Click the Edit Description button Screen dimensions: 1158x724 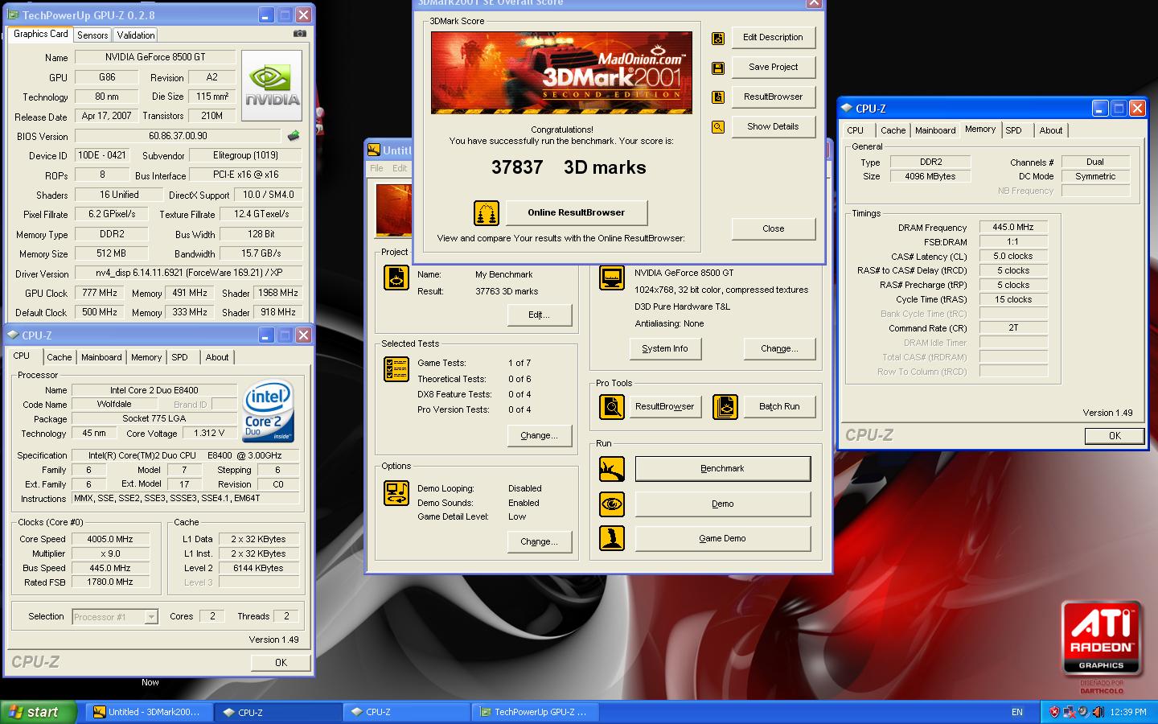[773, 37]
